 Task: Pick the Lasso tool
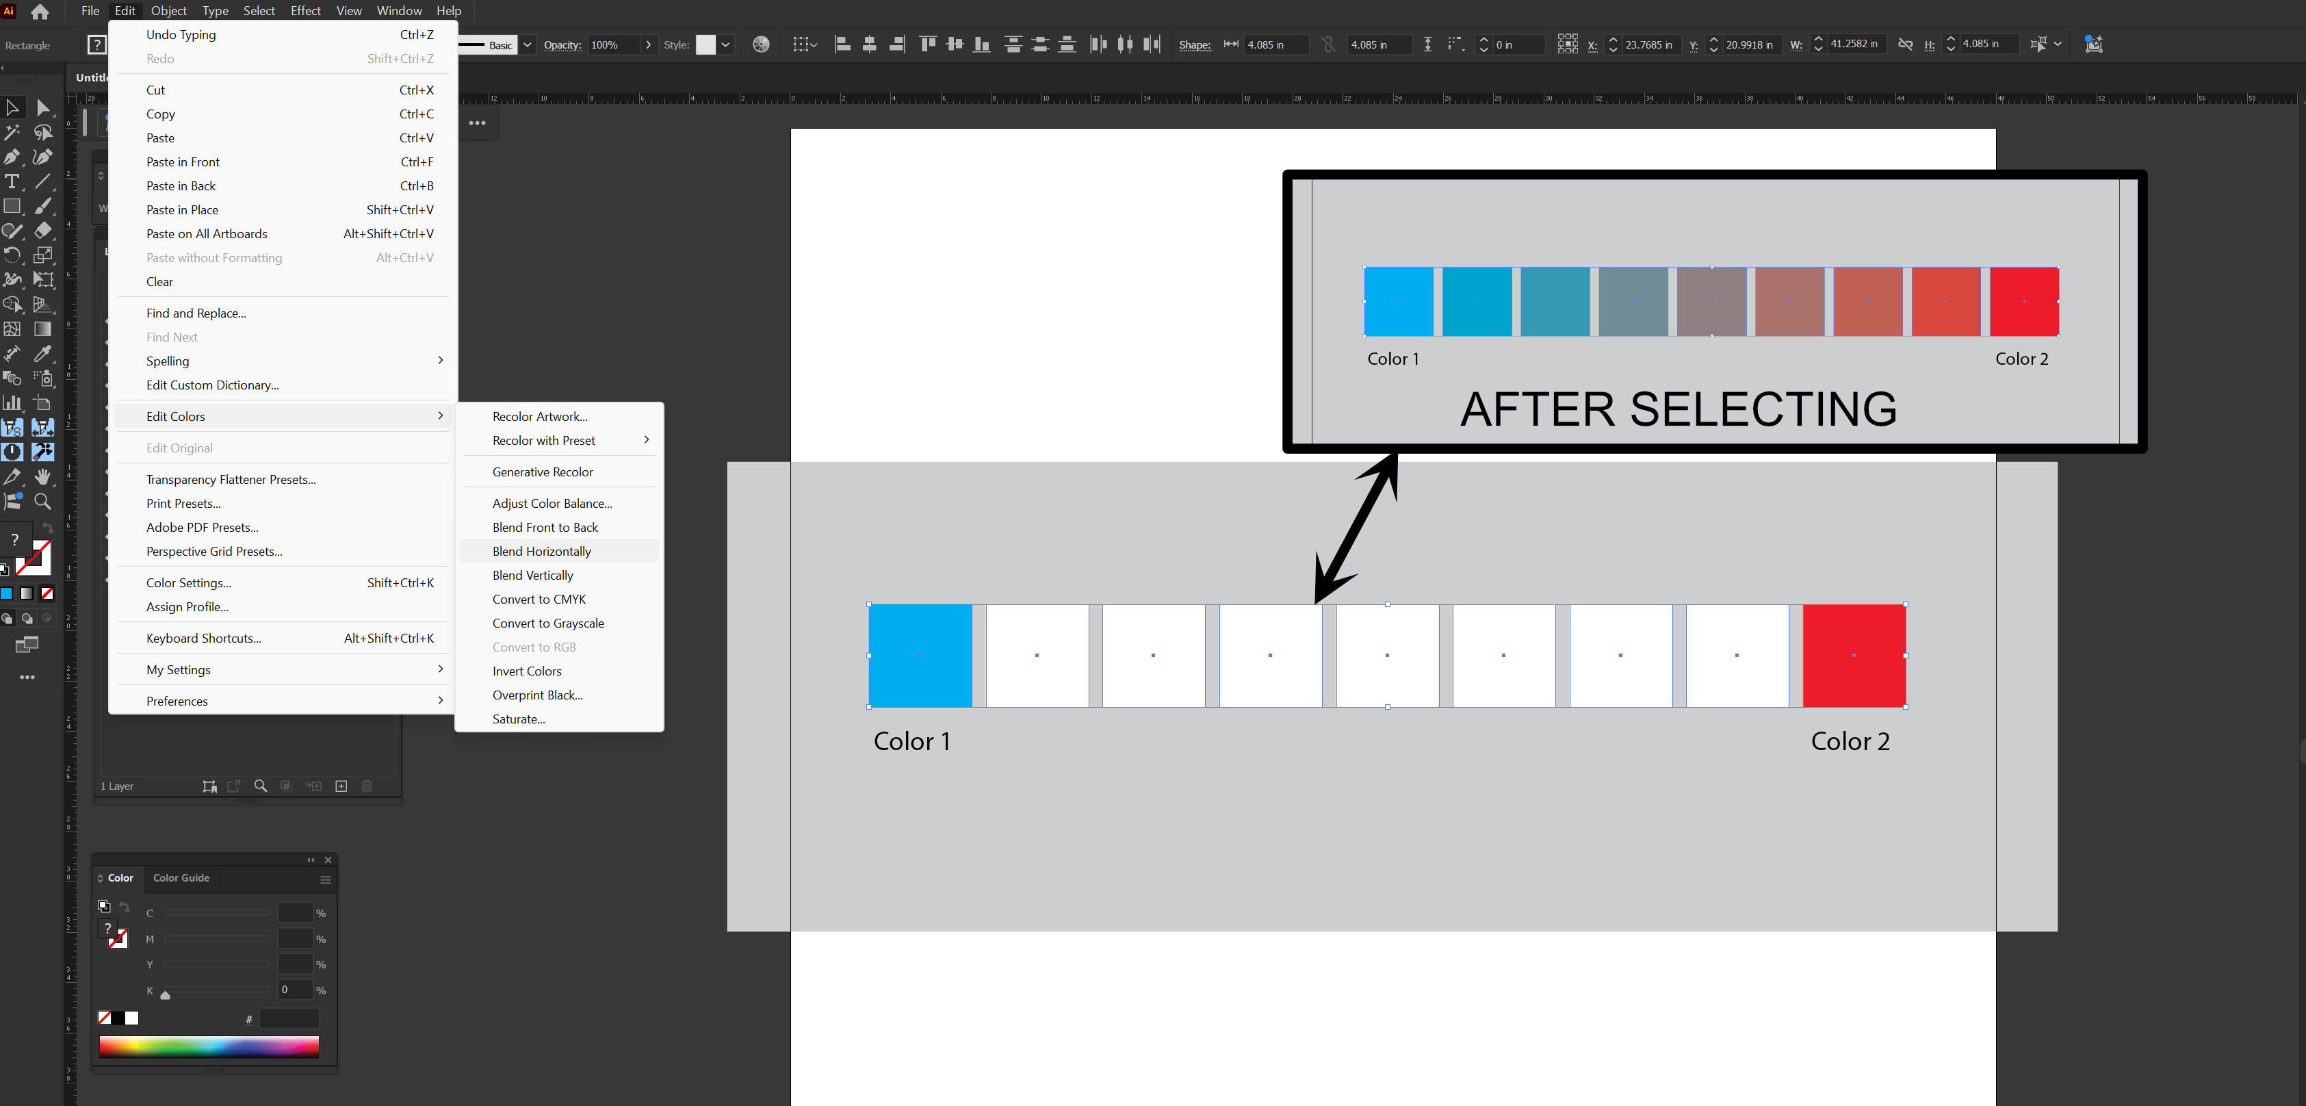point(43,133)
